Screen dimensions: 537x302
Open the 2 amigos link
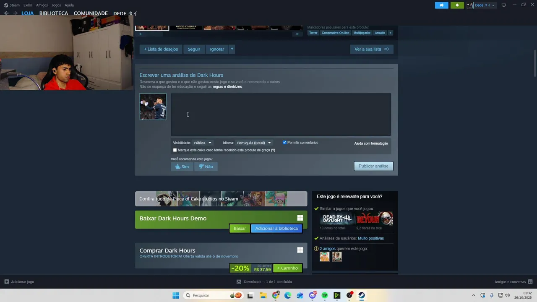click(x=328, y=249)
